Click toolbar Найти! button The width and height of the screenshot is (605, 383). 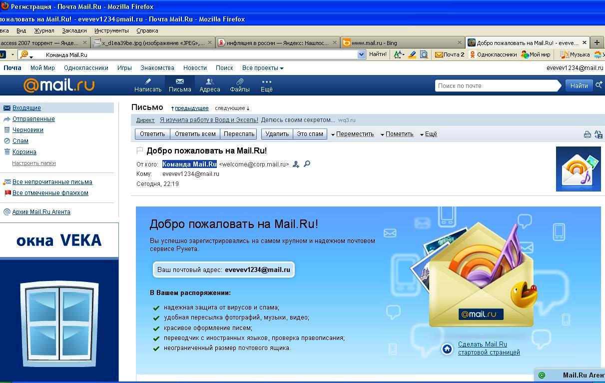pyautogui.click(x=378, y=54)
